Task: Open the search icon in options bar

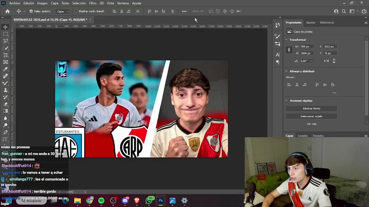Action: point(344,11)
